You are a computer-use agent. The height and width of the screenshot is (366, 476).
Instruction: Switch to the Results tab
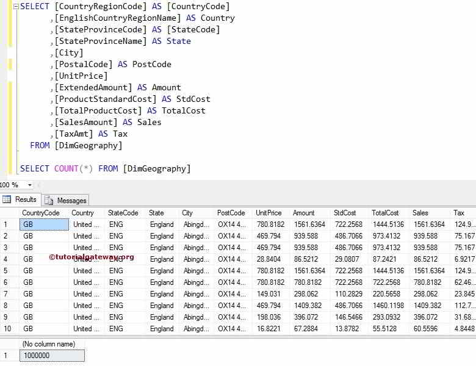(x=21, y=199)
